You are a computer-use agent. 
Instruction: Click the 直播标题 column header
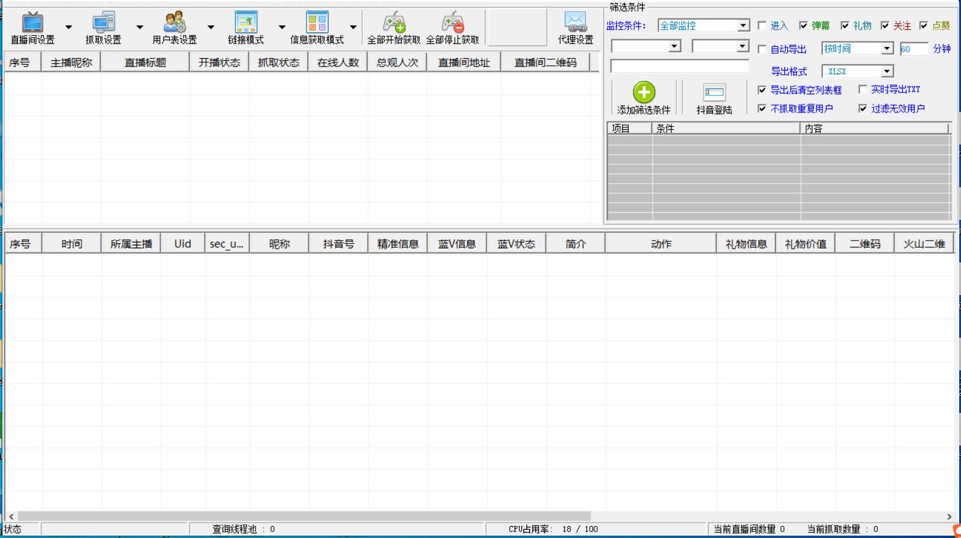(145, 62)
